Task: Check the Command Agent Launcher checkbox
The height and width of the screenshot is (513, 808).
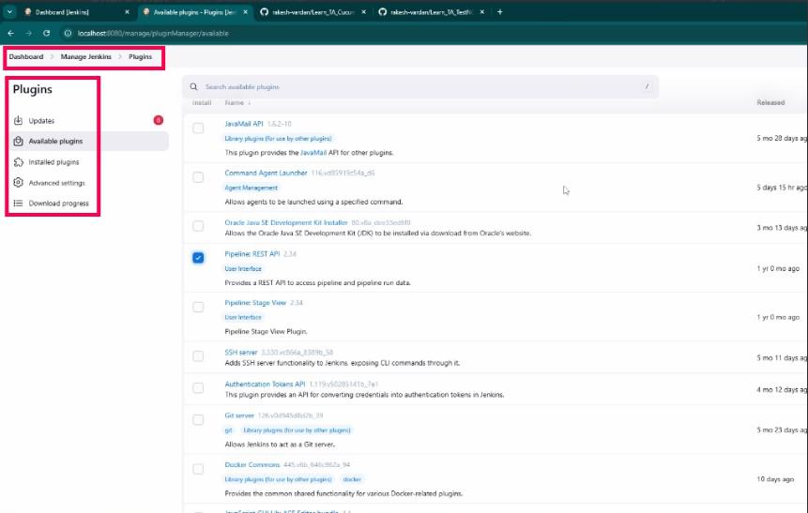Action: [198, 177]
